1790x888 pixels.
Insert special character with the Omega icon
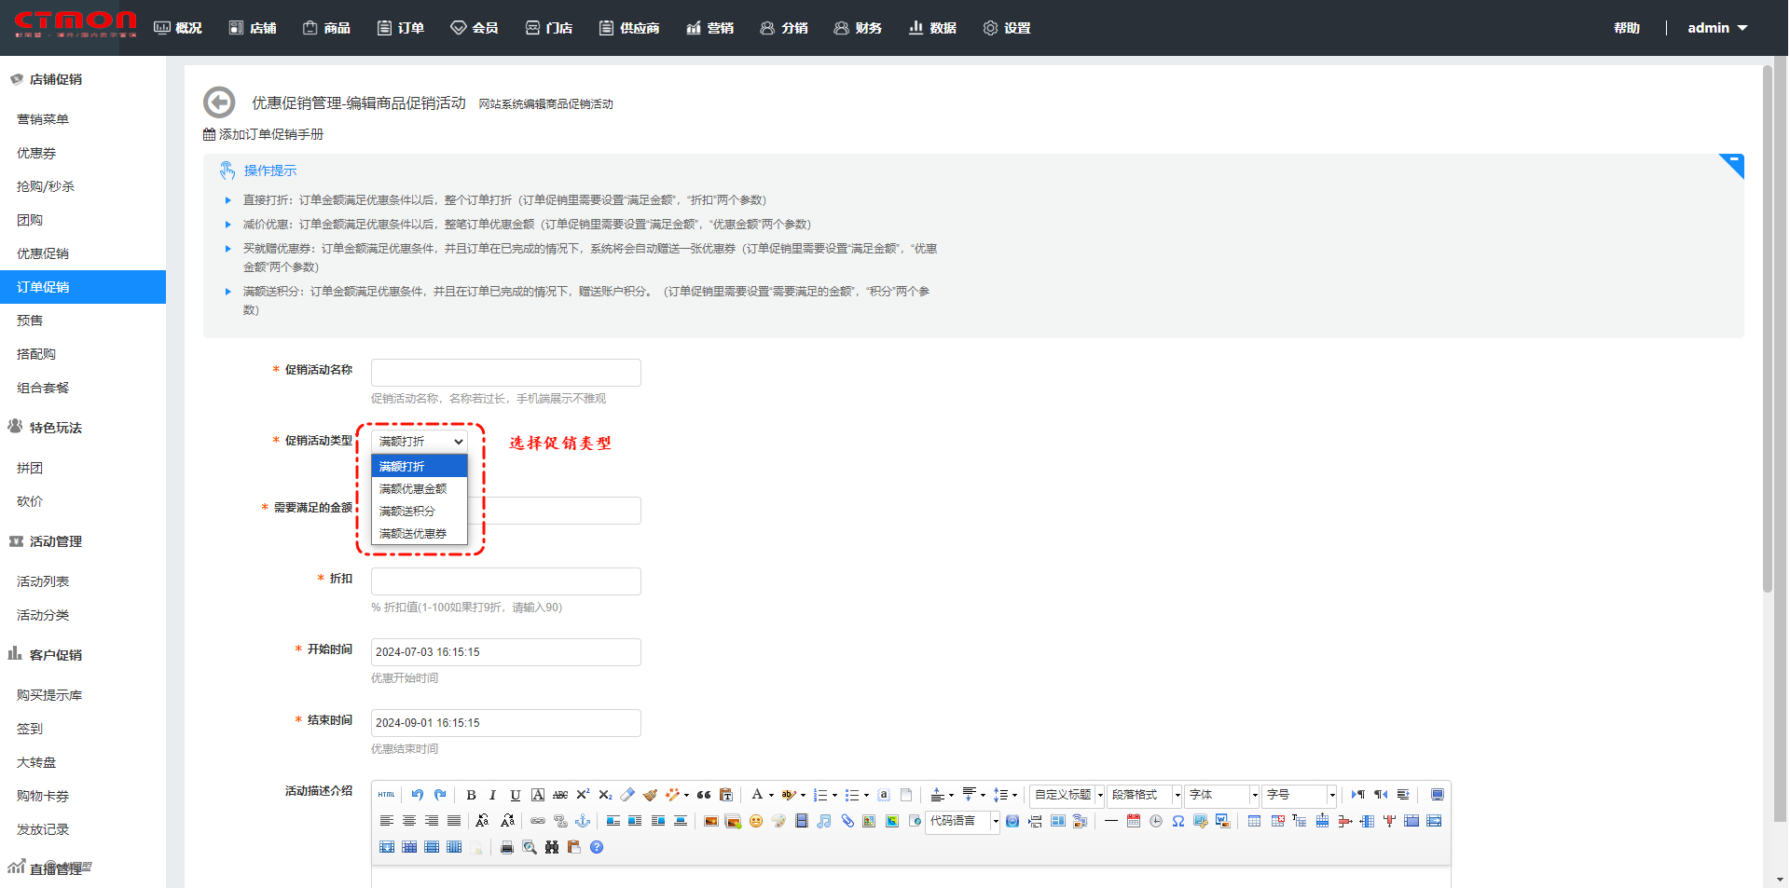tap(1178, 821)
